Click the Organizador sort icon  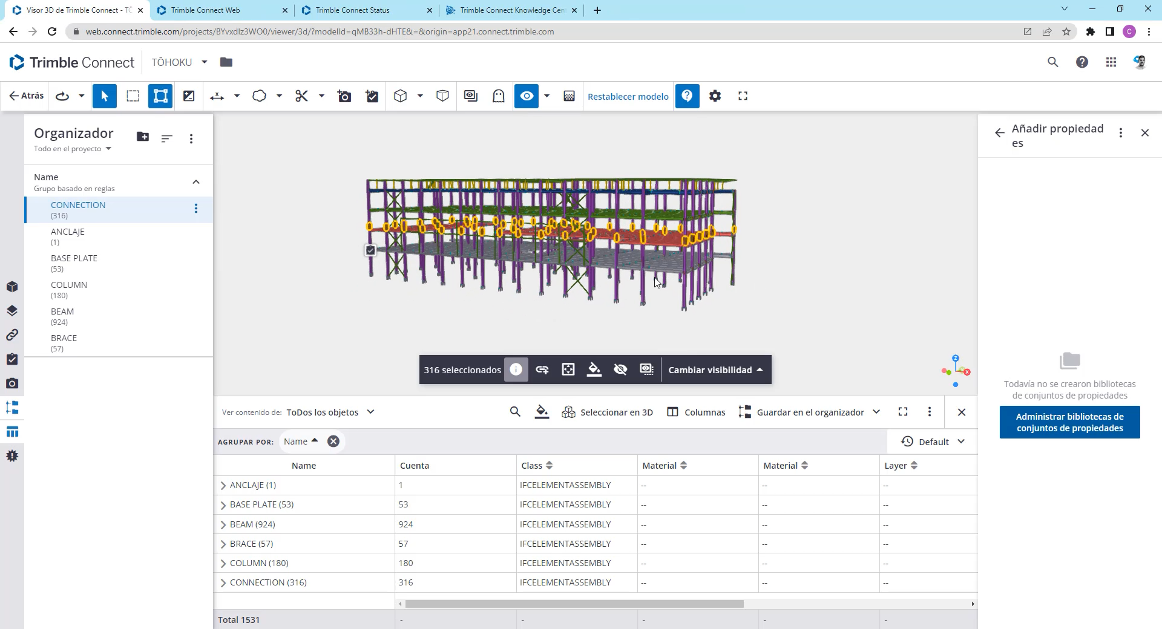(167, 139)
